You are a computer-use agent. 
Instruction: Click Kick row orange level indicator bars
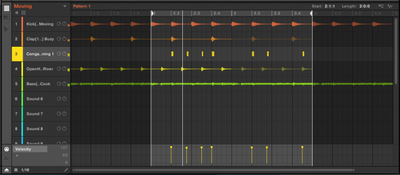69,25
